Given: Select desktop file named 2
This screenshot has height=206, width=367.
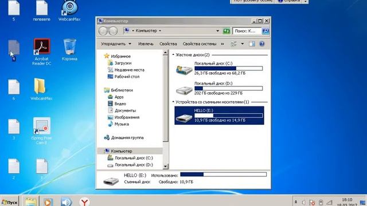Looking at the screenshot, I should [x=14, y=169].
